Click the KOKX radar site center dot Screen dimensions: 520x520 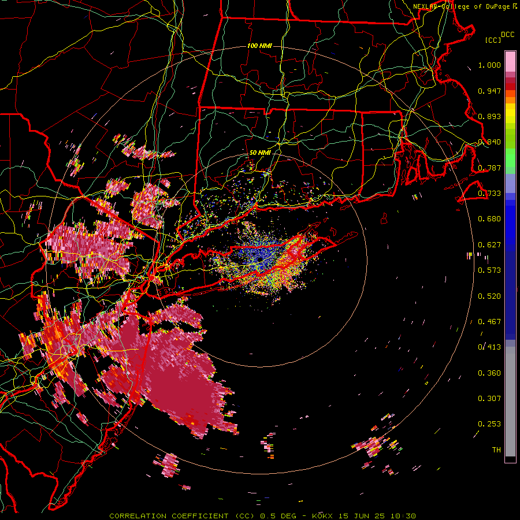pos(261,259)
